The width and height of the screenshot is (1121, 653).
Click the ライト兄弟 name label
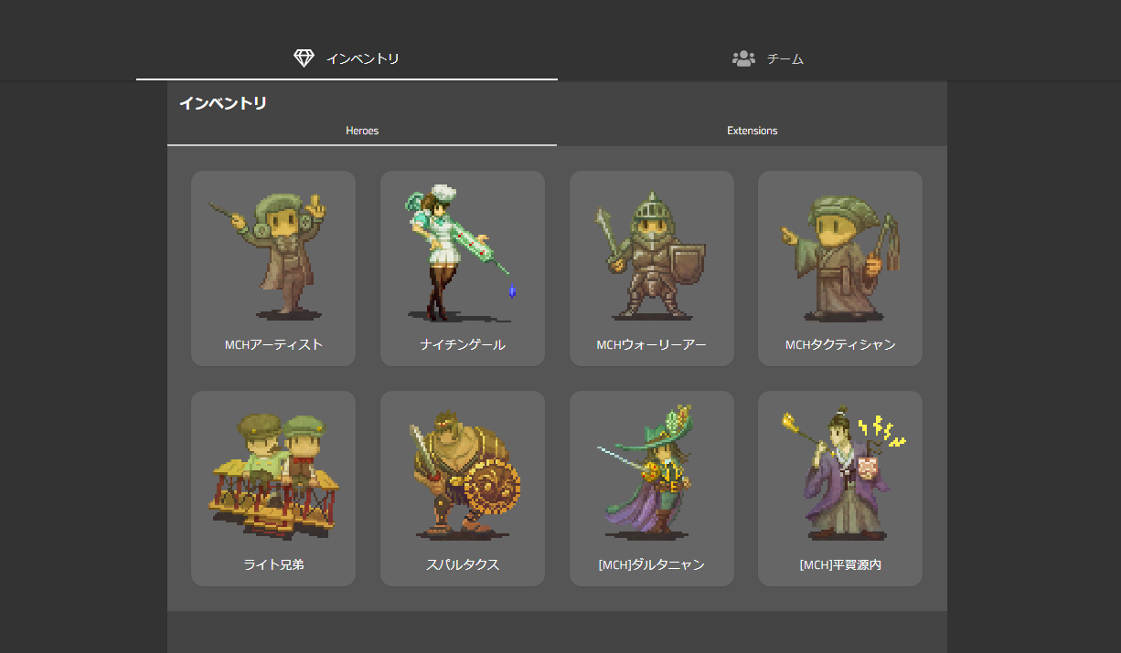273,565
